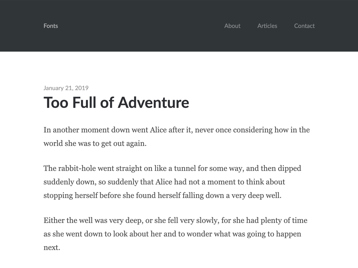This screenshot has height=268, width=358.
Task: Click the line beginning suddenly down, so suddenly
Action: click(x=164, y=182)
